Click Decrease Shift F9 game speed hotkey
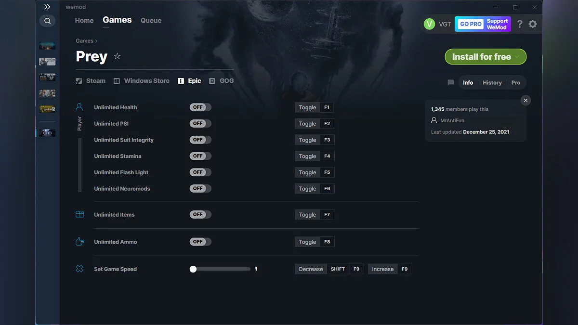 coord(329,269)
